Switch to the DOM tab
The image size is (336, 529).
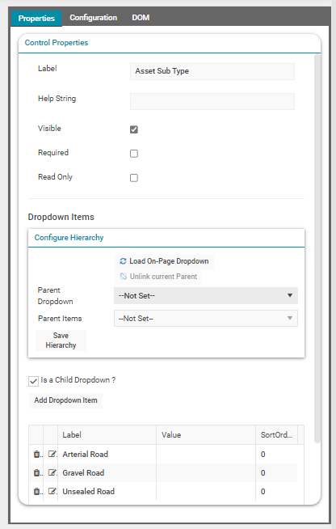[141, 18]
